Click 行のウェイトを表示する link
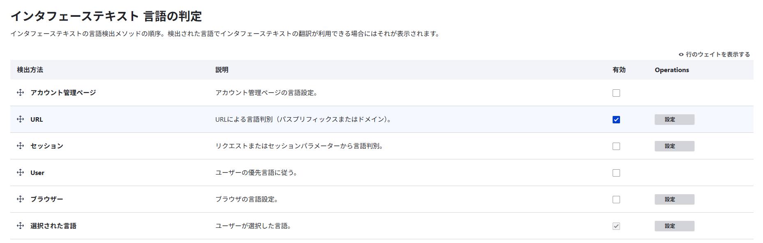 coord(717,55)
